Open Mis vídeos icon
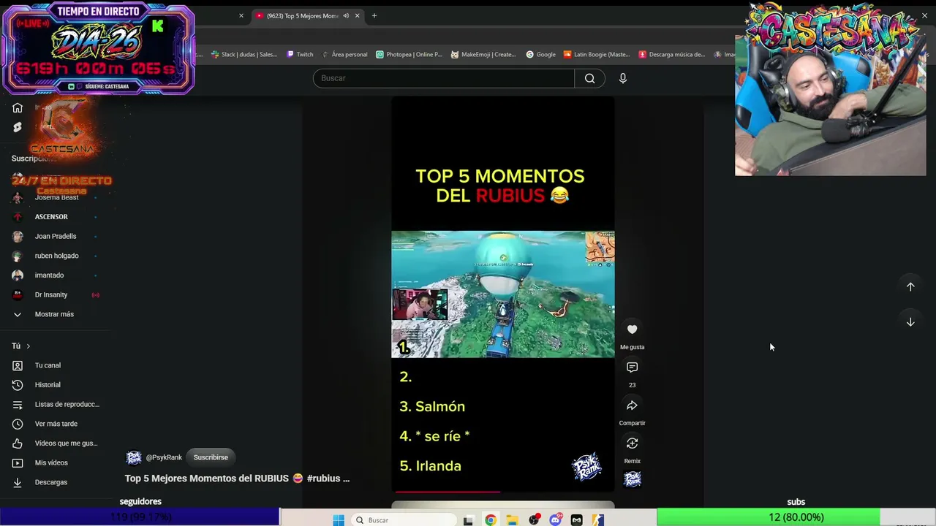Image resolution: width=936 pixels, height=526 pixels. pyautogui.click(x=18, y=462)
